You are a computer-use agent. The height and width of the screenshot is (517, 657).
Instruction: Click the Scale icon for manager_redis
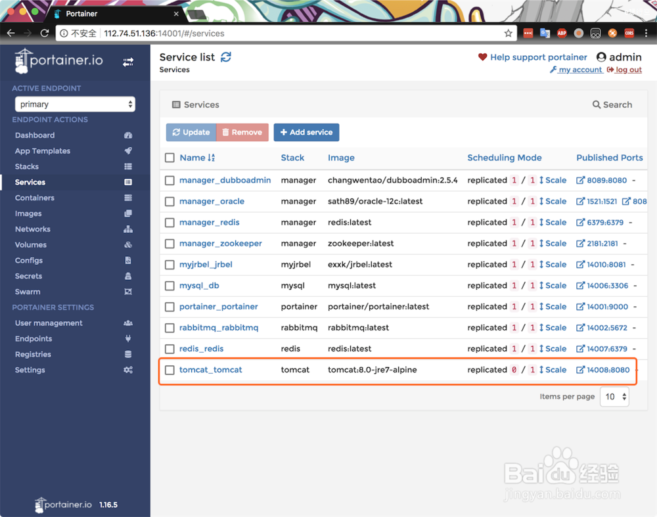pos(541,223)
